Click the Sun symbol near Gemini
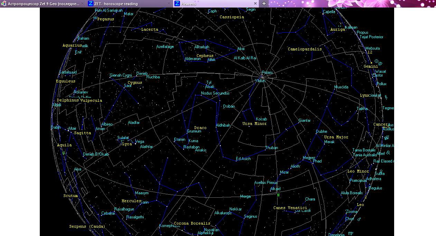This screenshot has height=236, width=436. (376, 61)
